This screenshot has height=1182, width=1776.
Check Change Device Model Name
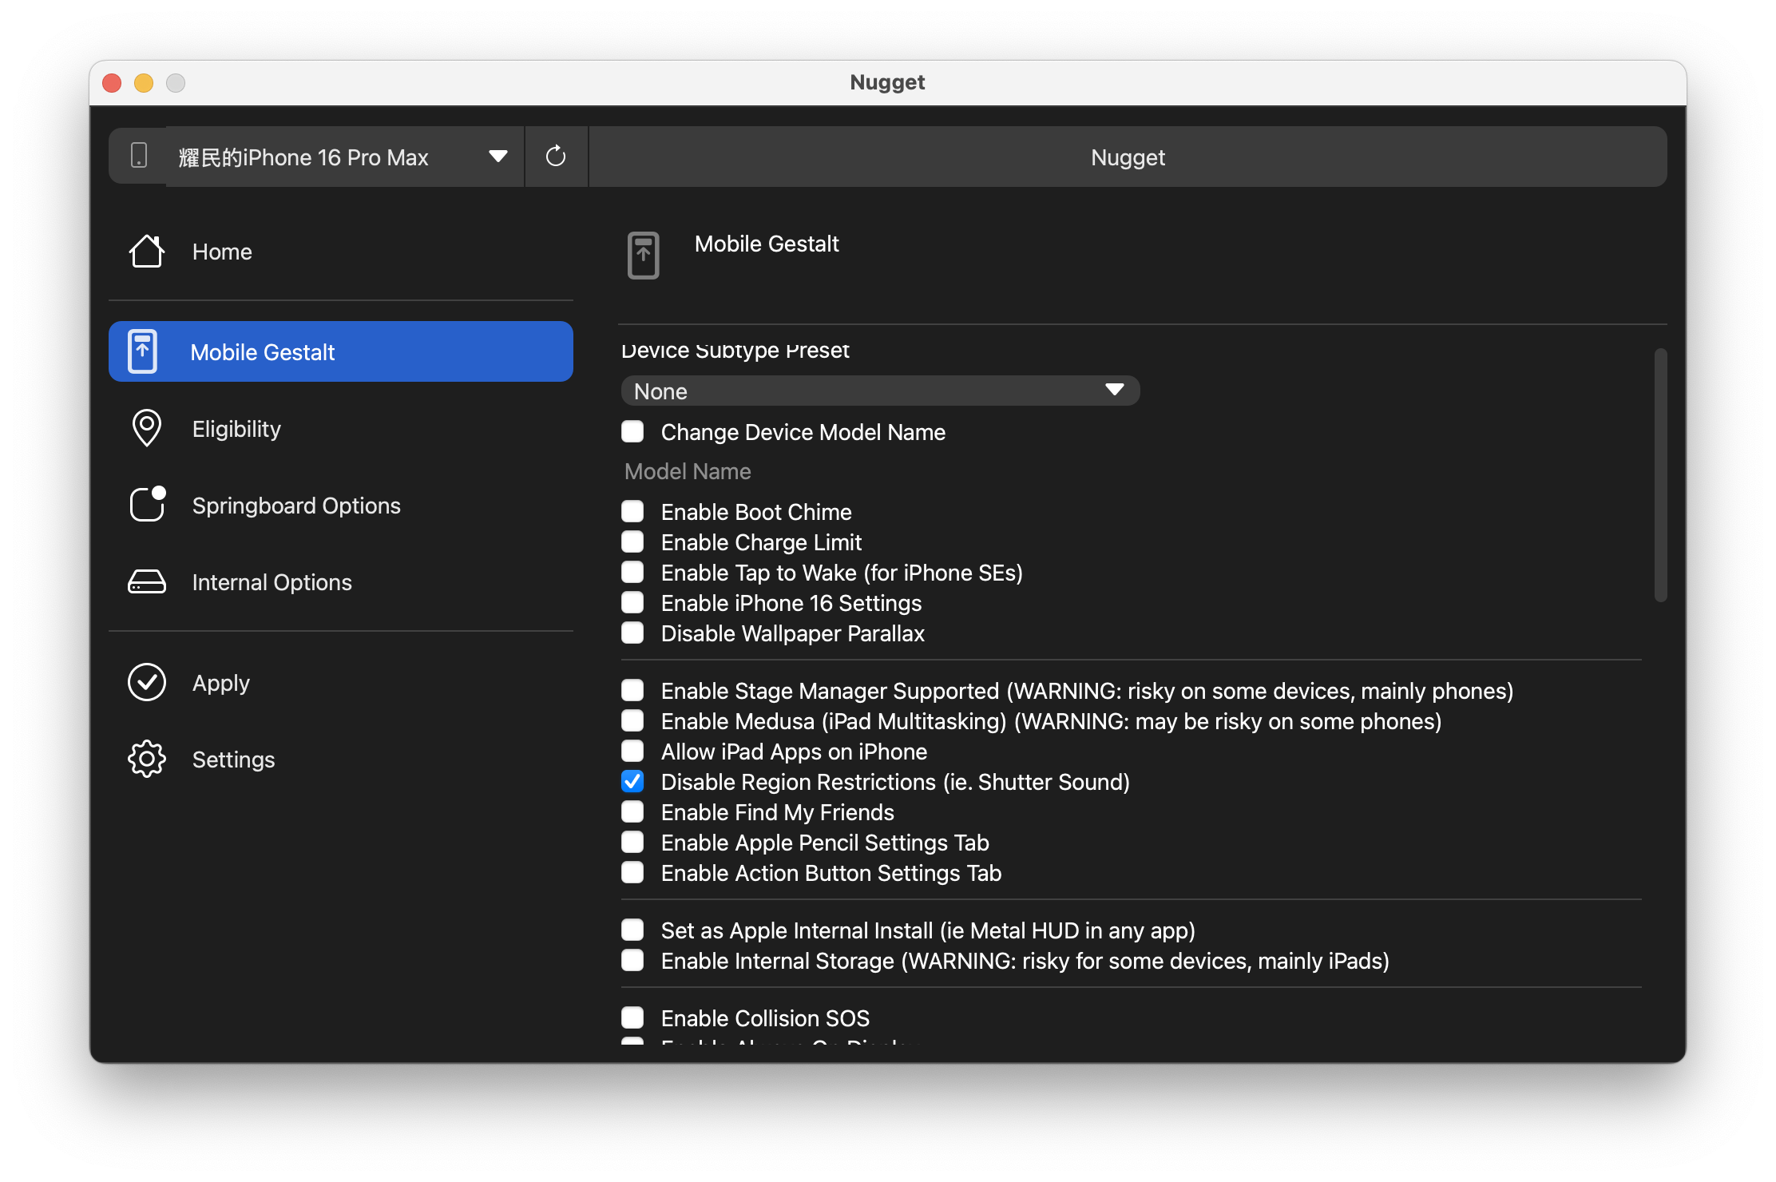pyautogui.click(x=632, y=431)
